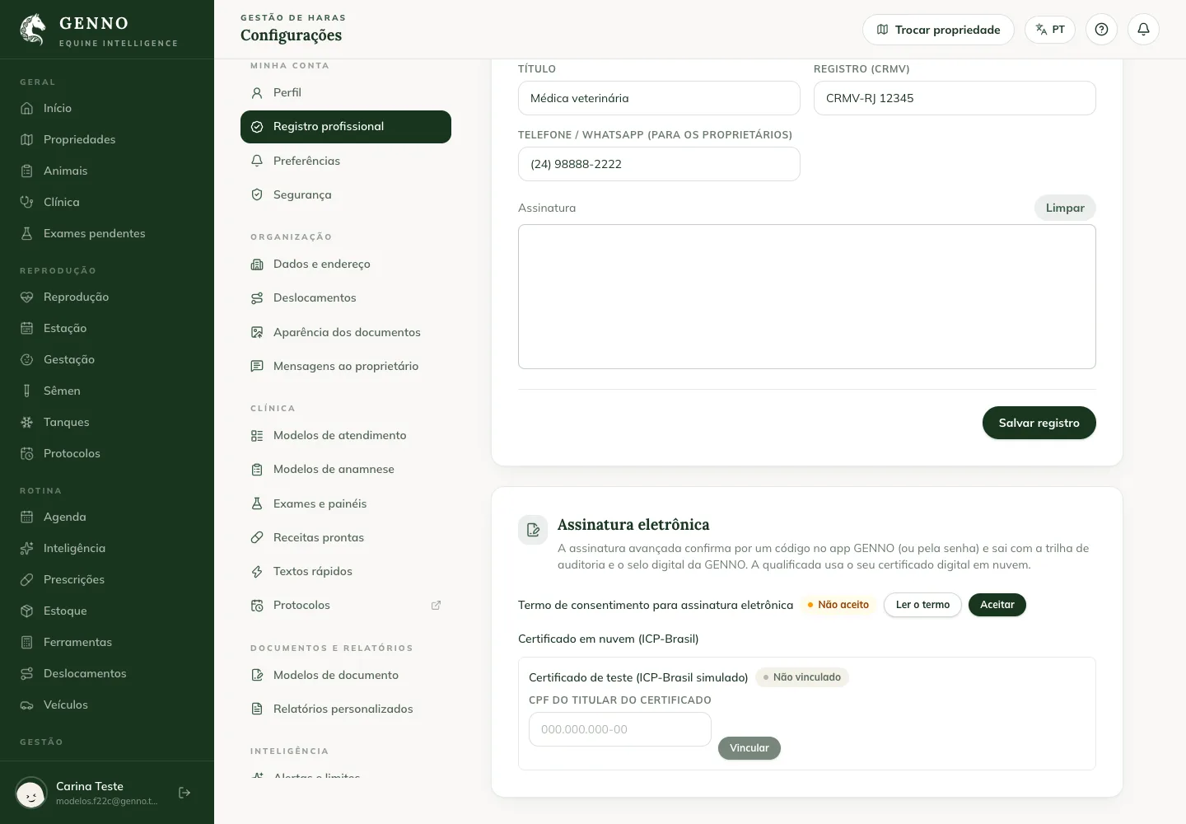
Task: Click the Telefone / WhatsApp field
Action: (x=659, y=164)
